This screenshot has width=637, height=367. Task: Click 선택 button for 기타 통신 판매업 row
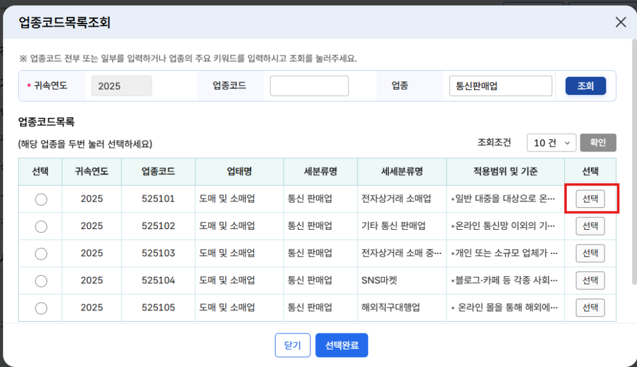[x=590, y=226]
